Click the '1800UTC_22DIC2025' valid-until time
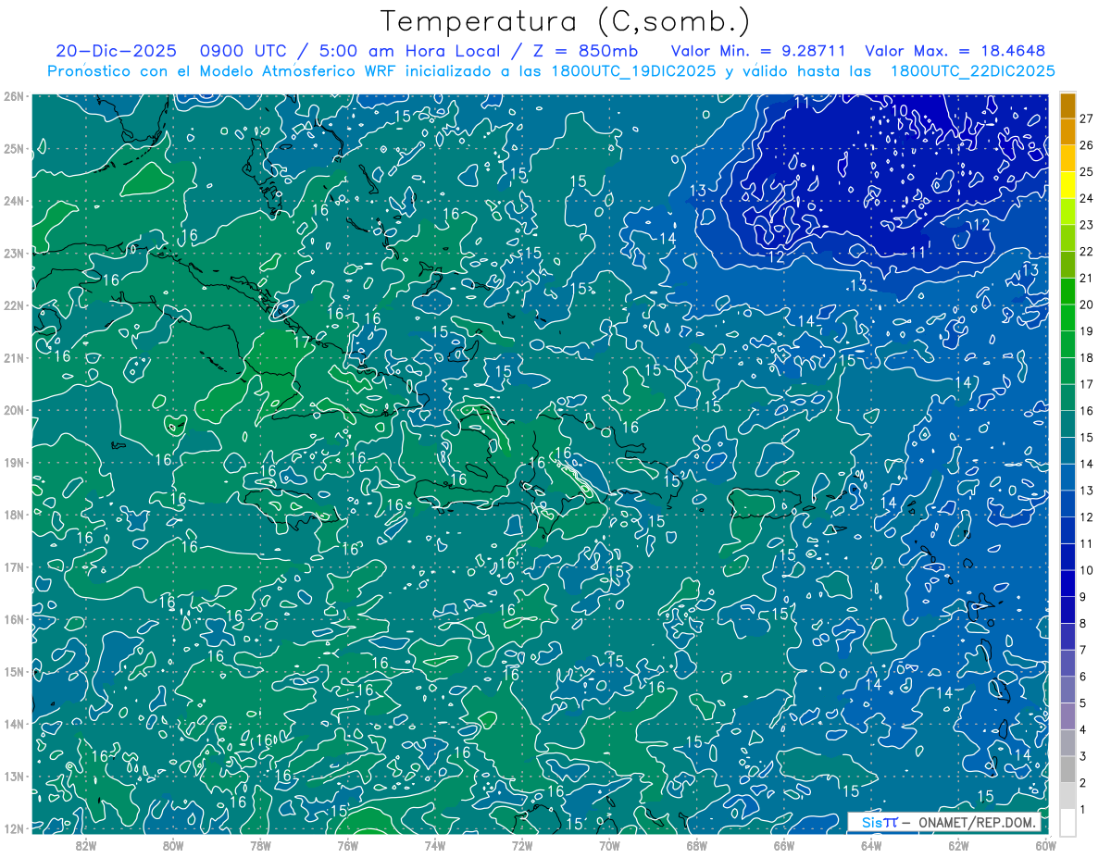The height and width of the screenshot is (858, 1111). pyautogui.click(x=972, y=71)
